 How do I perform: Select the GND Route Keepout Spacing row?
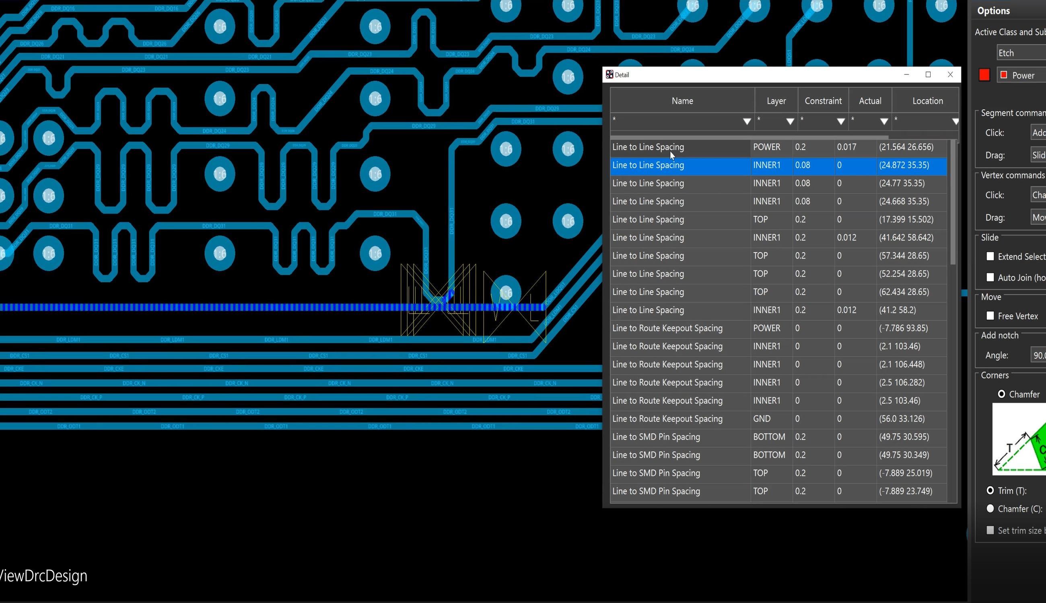click(778, 419)
